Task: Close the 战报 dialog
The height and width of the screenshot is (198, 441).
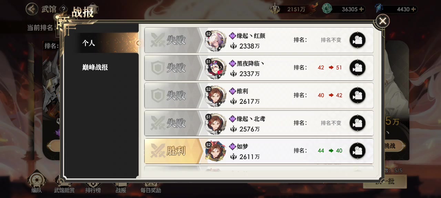Action: coord(382,21)
